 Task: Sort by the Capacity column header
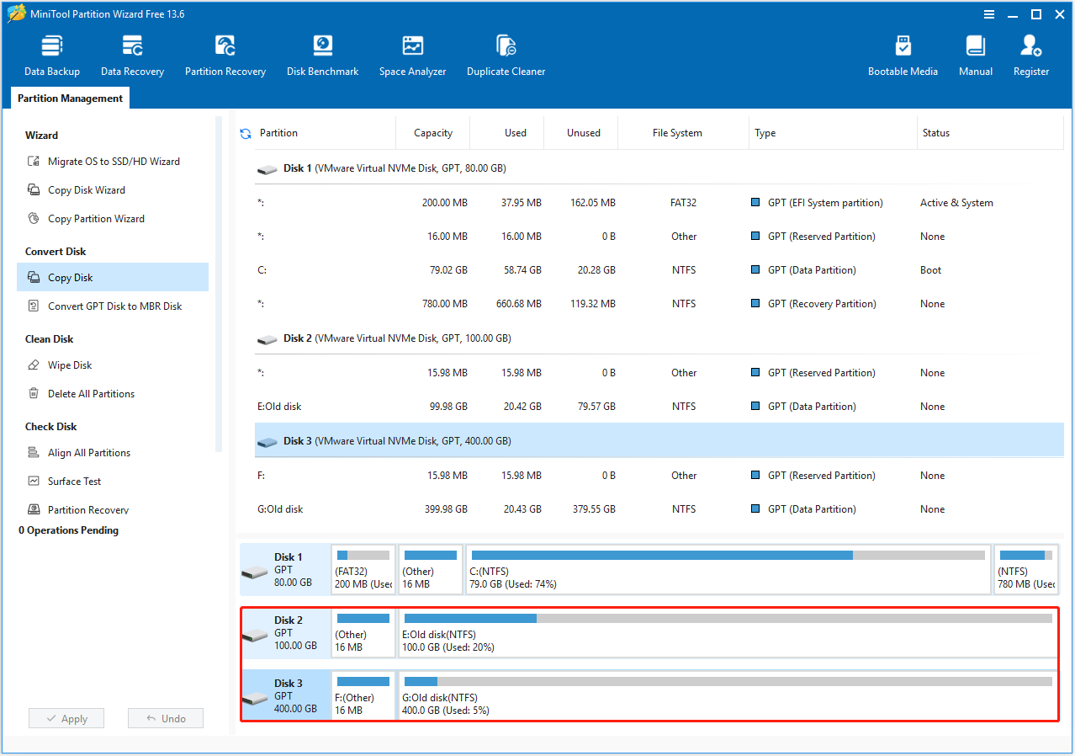(x=433, y=133)
